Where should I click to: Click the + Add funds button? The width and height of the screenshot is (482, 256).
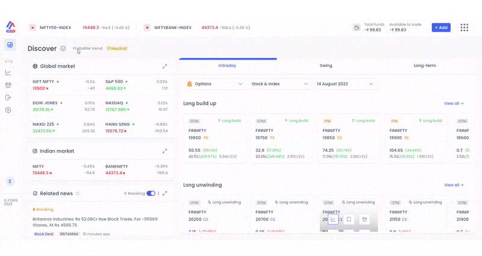[x=441, y=28]
